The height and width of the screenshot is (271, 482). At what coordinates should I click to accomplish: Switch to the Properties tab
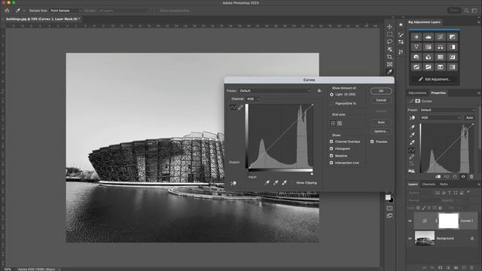pos(438,93)
